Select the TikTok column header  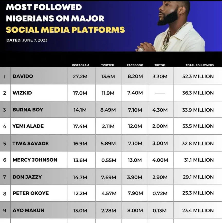(x=160, y=65)
